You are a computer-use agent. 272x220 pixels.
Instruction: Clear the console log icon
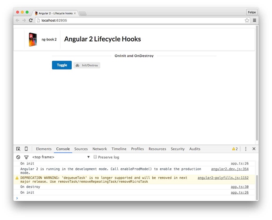pos(18,157)
